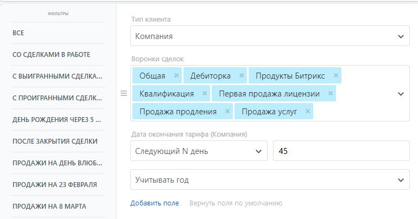Screen dimensions: 418x219
Task: Remove the Первая продажа лицензии tag
Action: (330, 93)
